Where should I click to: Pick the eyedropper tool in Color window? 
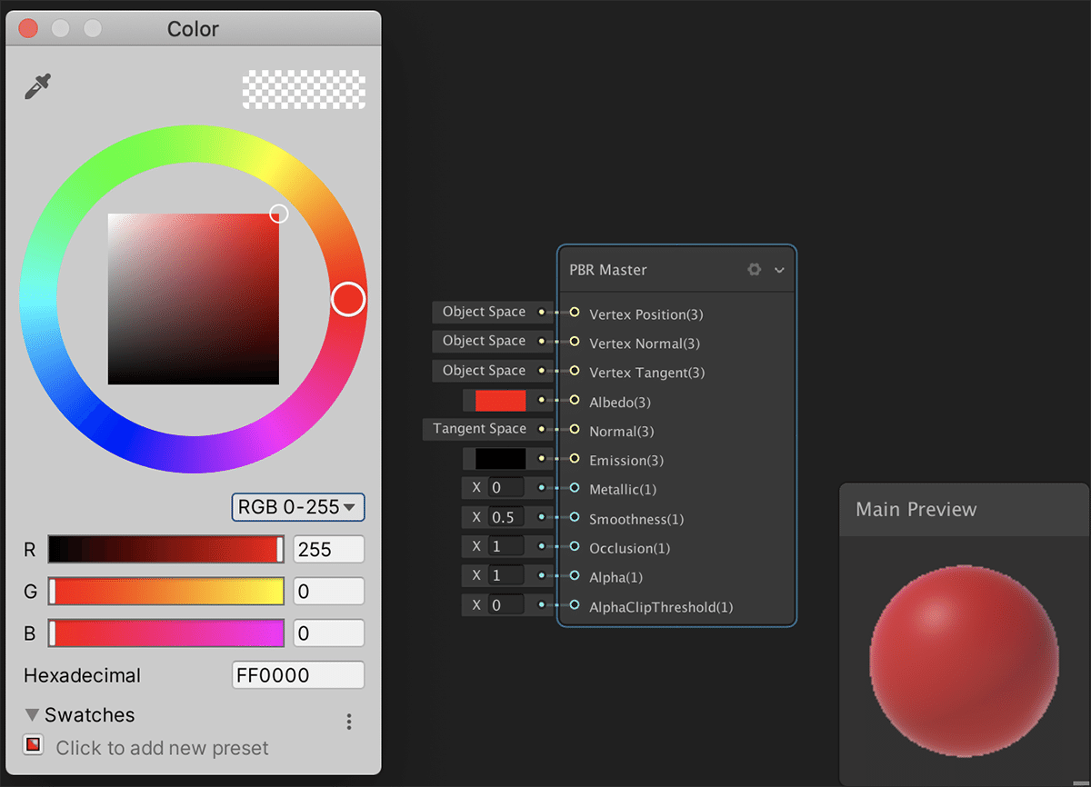[x=37, y=87]
